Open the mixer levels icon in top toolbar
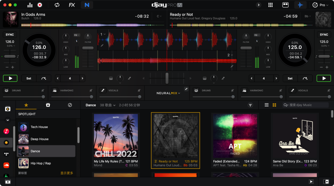 30,5
